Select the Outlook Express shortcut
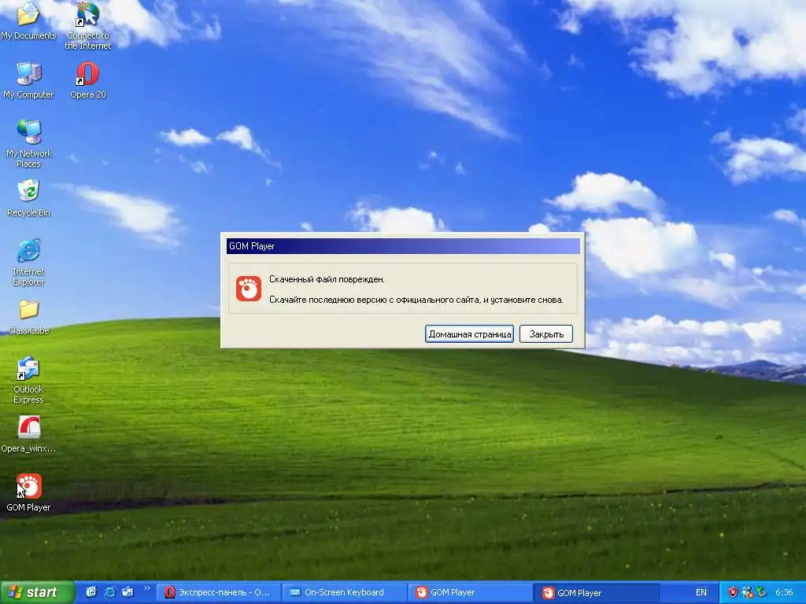 pos(28,380)
